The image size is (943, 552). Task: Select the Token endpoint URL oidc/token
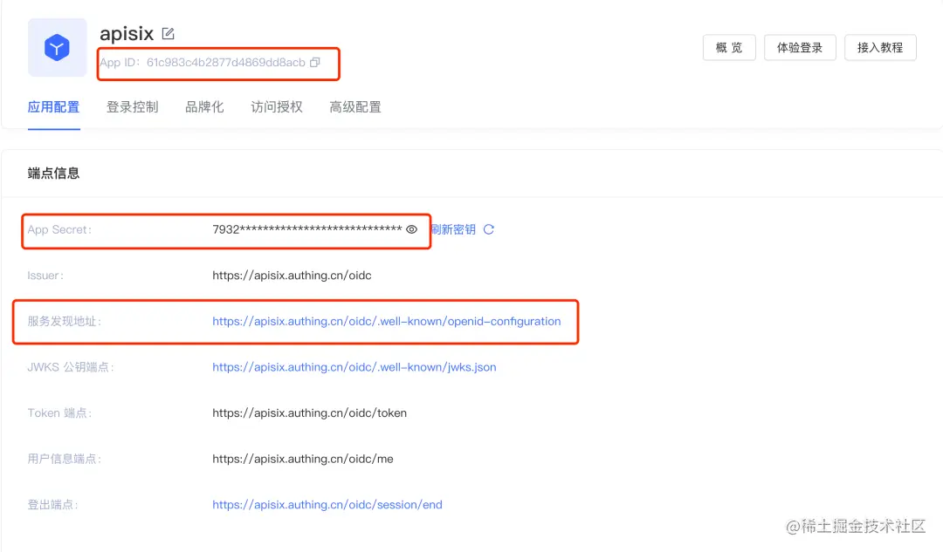310,412
